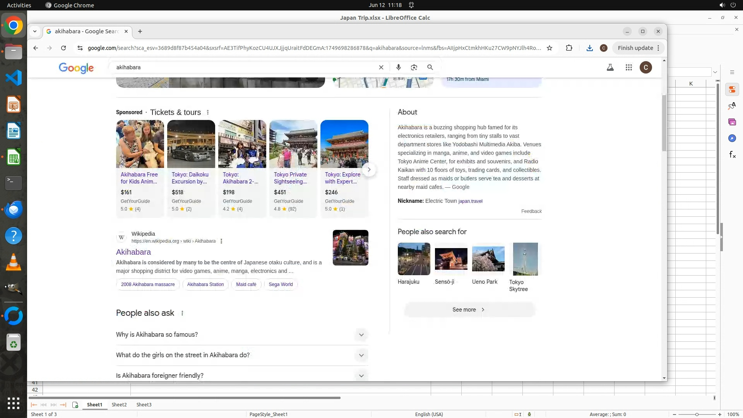This screenshot has height=418, width=743.
Task: Open the Akihabara Wikipedia link
Action: [134, 252]
